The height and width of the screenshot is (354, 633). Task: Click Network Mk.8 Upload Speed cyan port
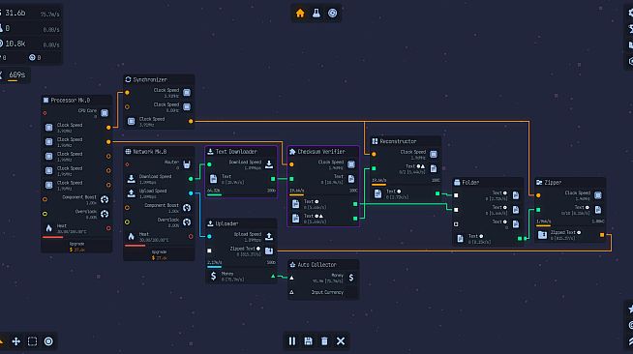(x=191, y=193)
